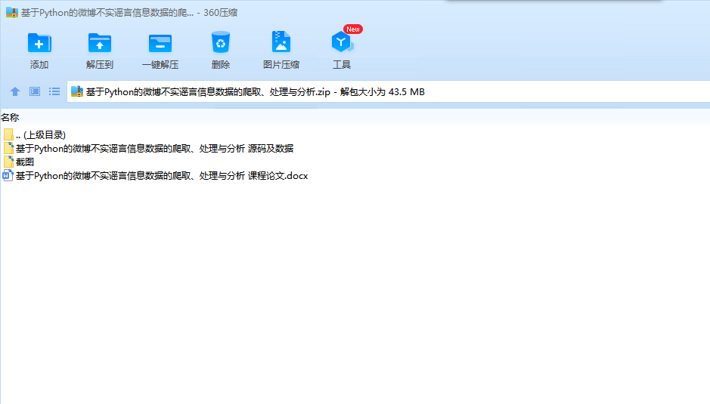This screenshot has height=404, width=710.
Task: Select the 截图 folder
Action: point(19,162)
